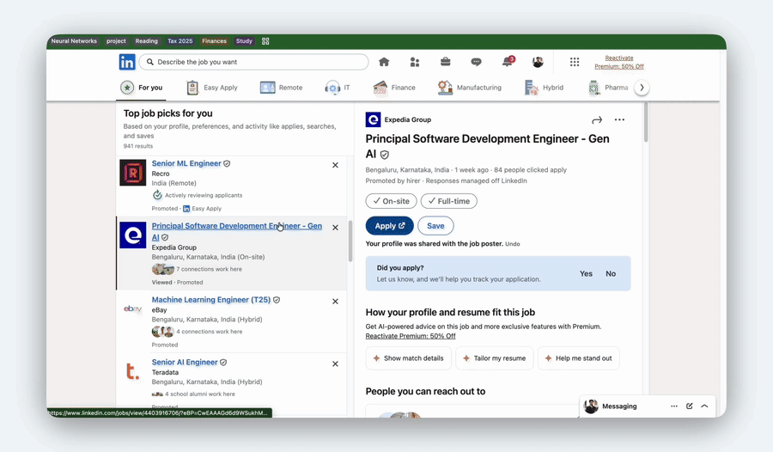Dismiss the Senior AI Engineer job card

pos(335,363)
